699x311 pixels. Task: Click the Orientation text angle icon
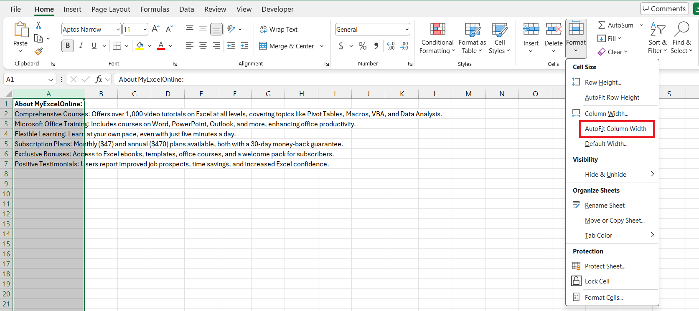tap(231, 29)
